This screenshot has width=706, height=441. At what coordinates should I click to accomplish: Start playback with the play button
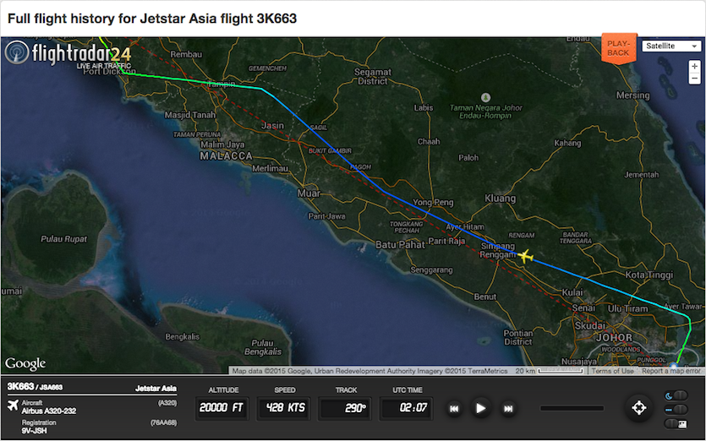481,408
